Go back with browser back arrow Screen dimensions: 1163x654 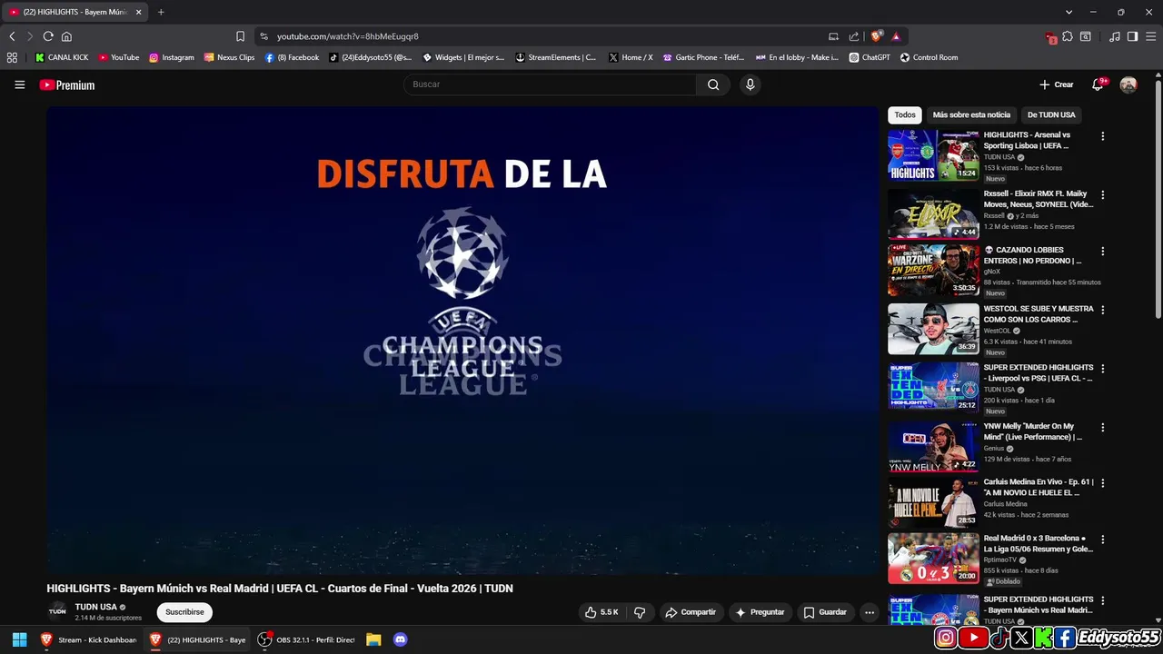point(12,36)
